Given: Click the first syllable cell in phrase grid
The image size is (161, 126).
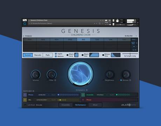Looking at the screenshot, I should [x=30, y=40].
